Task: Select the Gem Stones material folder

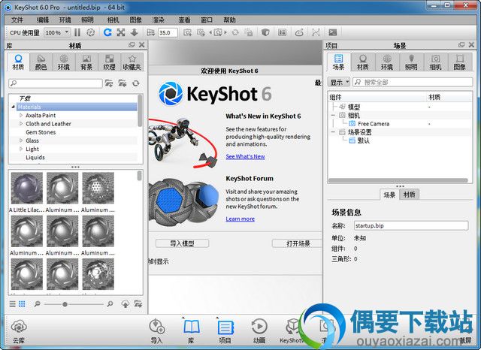Action: [41, 132]
